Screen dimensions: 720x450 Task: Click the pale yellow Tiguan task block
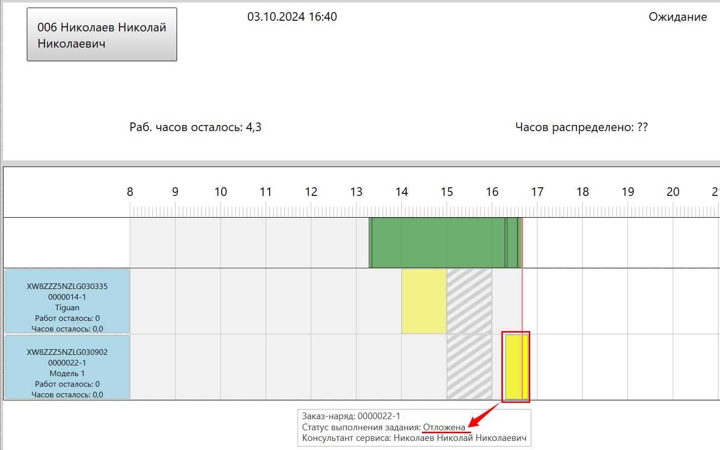[424, 301]
